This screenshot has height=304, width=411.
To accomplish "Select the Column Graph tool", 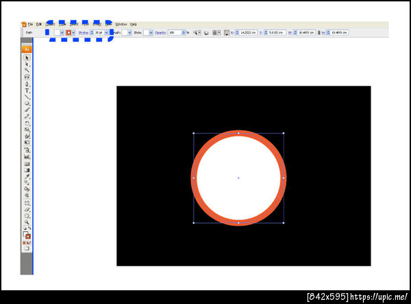I will coord(27,156).
